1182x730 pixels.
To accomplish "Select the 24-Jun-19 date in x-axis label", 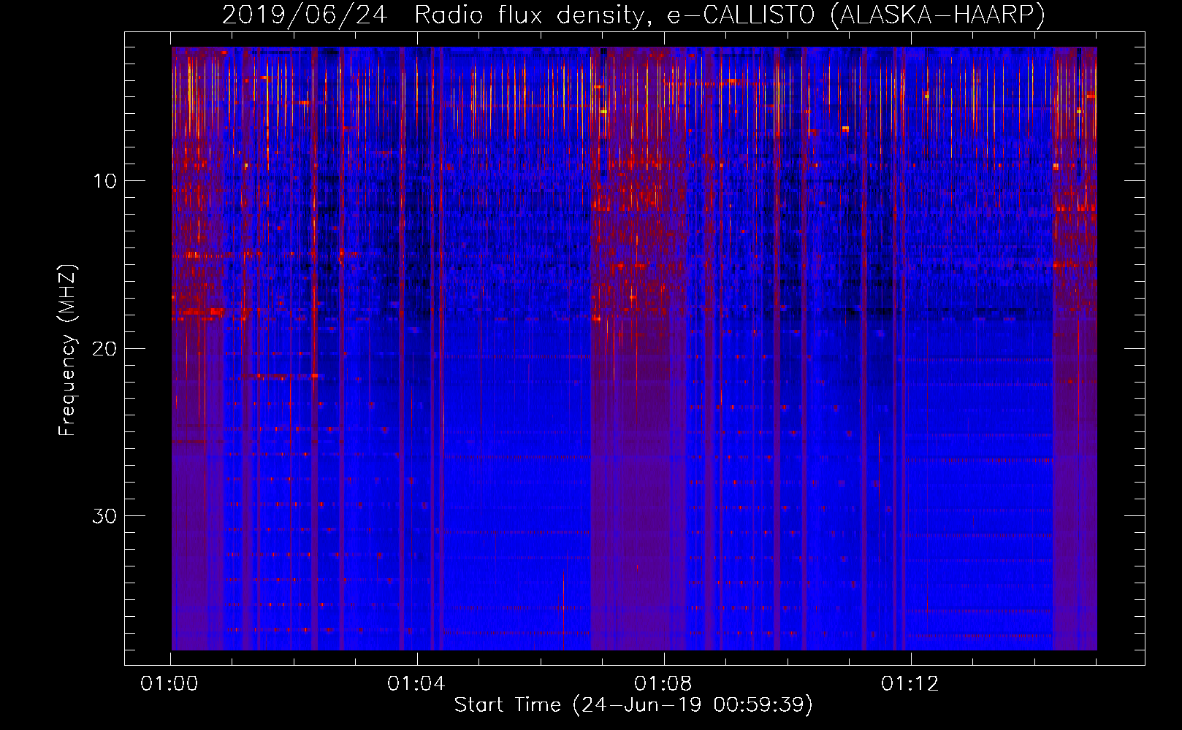I will pyautogui.click(x=641, y=705).
